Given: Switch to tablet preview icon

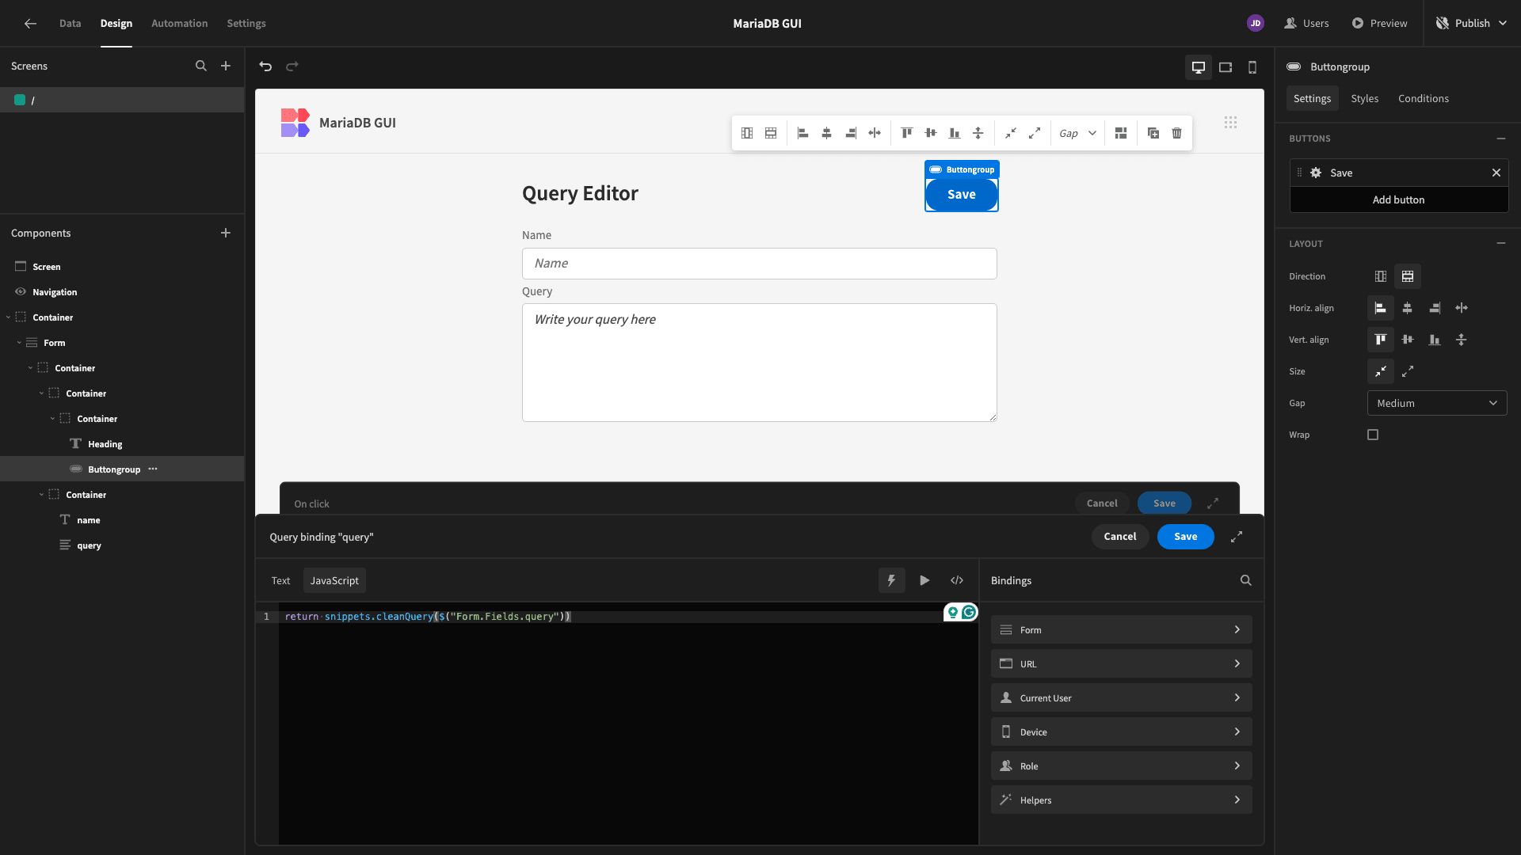Looking at the screenshot, I should tap(1226, 67).
